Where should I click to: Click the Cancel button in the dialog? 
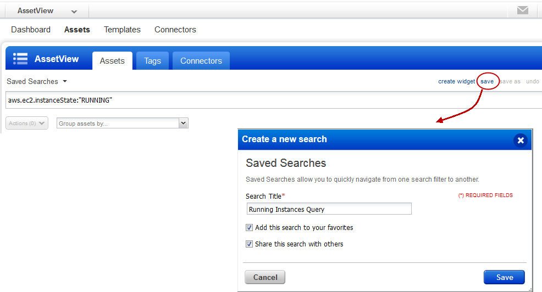265,277
